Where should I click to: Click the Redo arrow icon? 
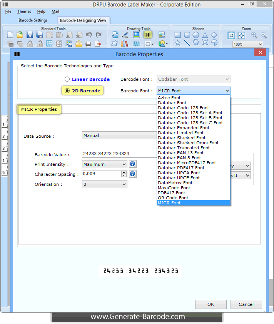[99, 35]
